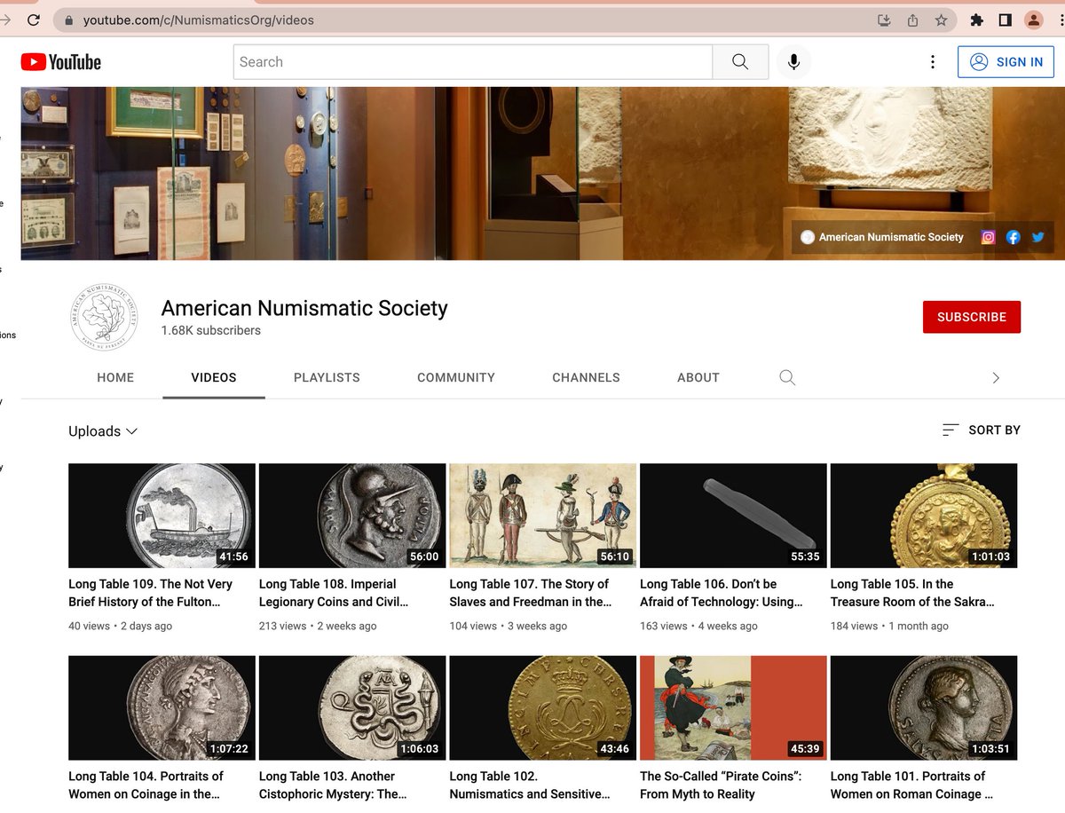Click '163 views • 4 weeks ago' text
This screenshot has width=1065, height=813.
[x=698, y=626]
